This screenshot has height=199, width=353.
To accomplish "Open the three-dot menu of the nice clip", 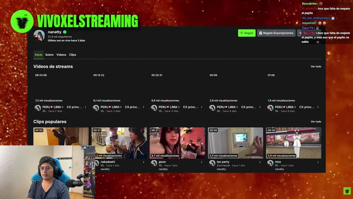I will coord(318,162).
